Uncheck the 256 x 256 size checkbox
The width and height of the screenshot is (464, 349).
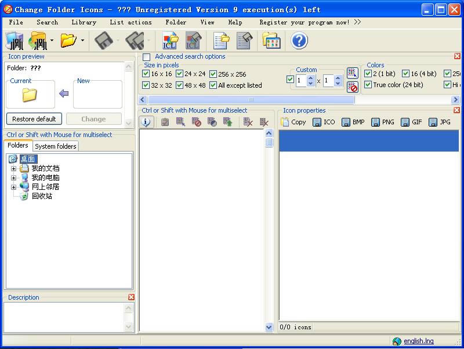[213, 74]
